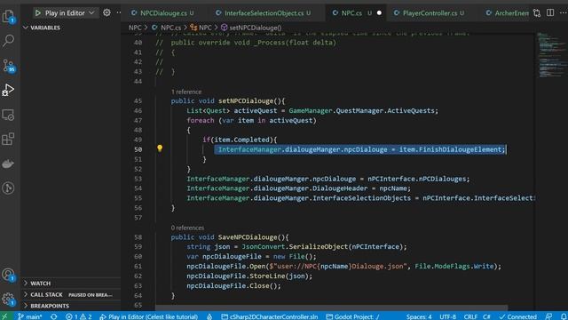Split the editor to the right
Viewport: 568px width, 320px height.
point(550,12)
